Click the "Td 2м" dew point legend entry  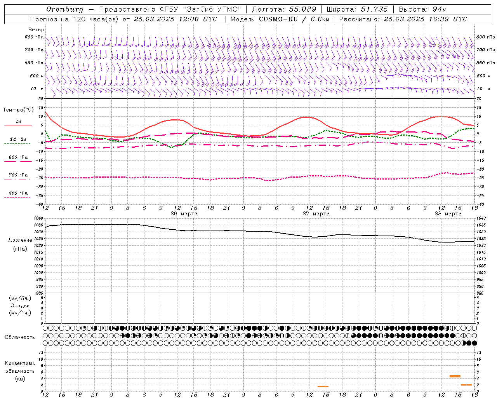point(18,139)
